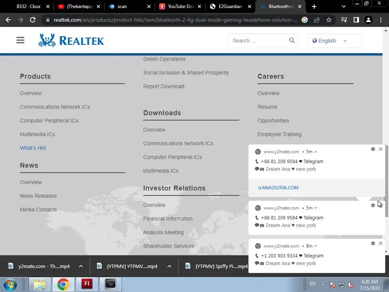
Task: Open Chrome side panel
Action: click(x=356, y=20)
